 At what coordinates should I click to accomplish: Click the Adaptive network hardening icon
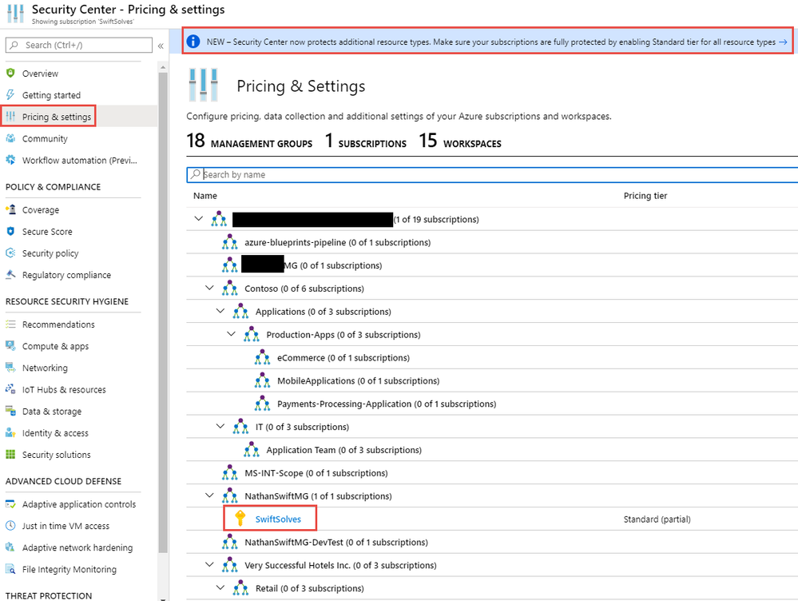click(10, 547)
